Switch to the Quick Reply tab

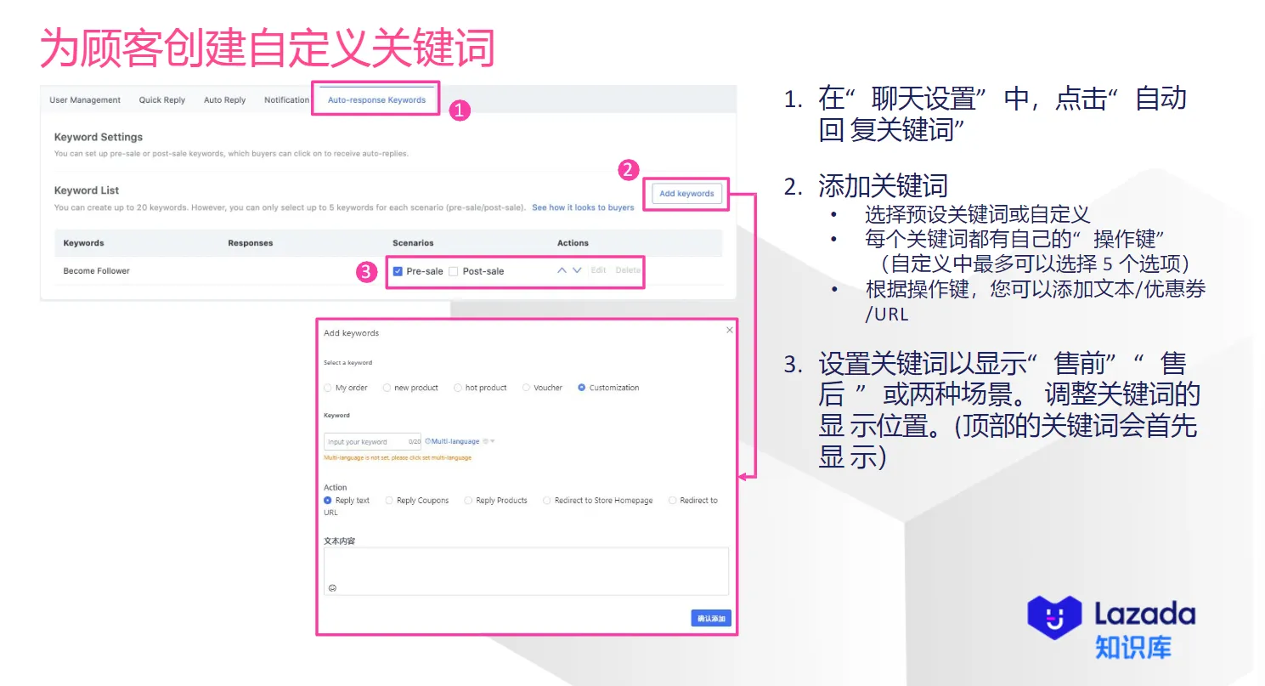point(161,99)
